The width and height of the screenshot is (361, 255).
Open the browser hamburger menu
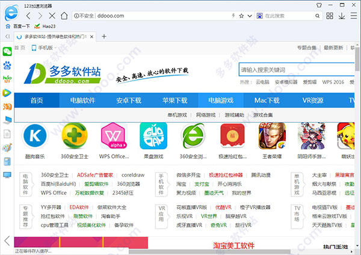(354, 16)
